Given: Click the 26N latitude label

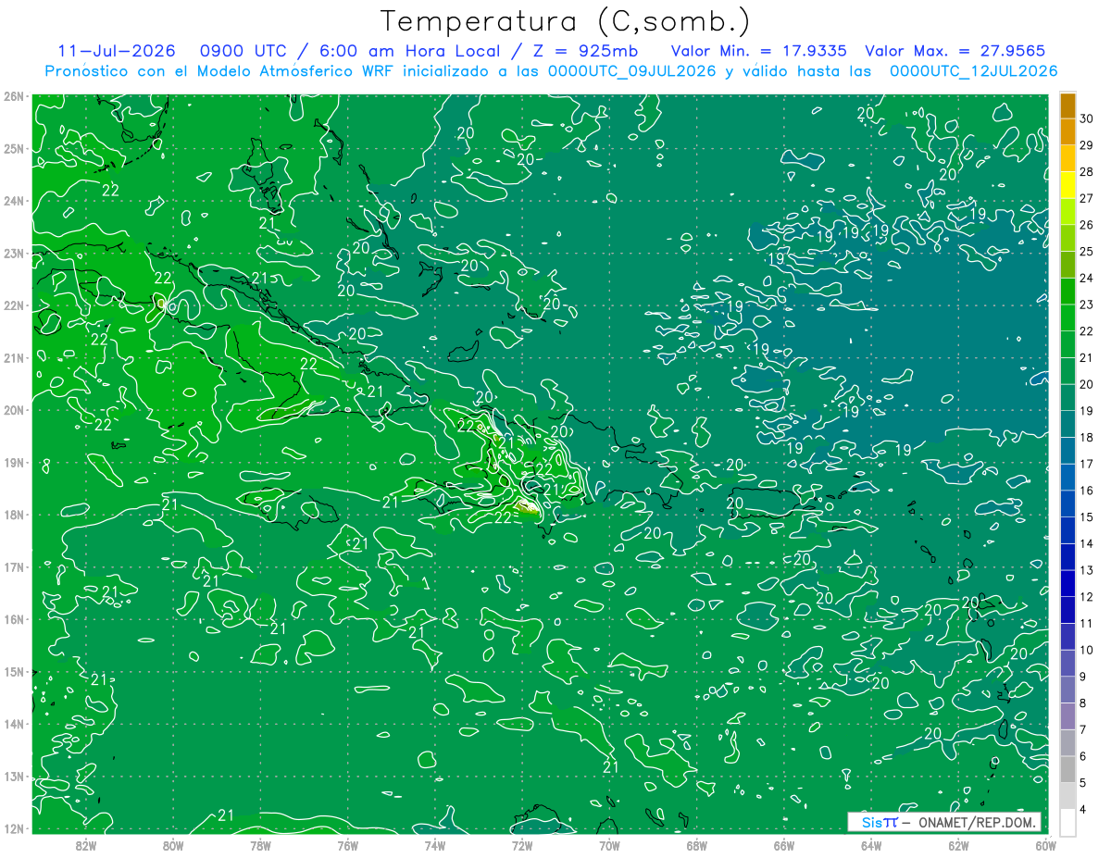Looking at the screenshot, I should pyautogui.click(x=14, y=96).
